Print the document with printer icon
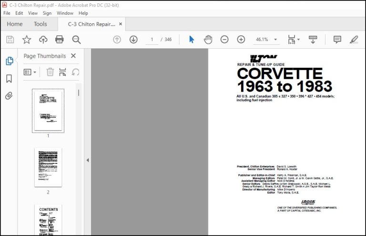The width and height of the screenshot is (366, 236). click(60, 40)
